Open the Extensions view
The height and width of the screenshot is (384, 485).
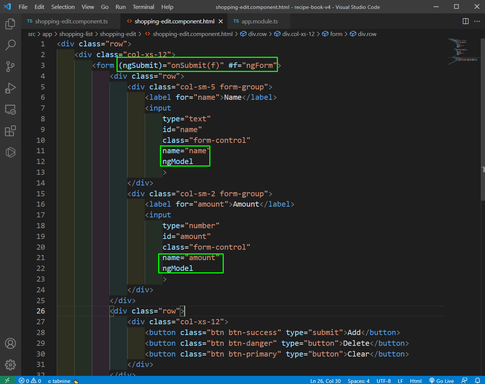click(10, 131)
